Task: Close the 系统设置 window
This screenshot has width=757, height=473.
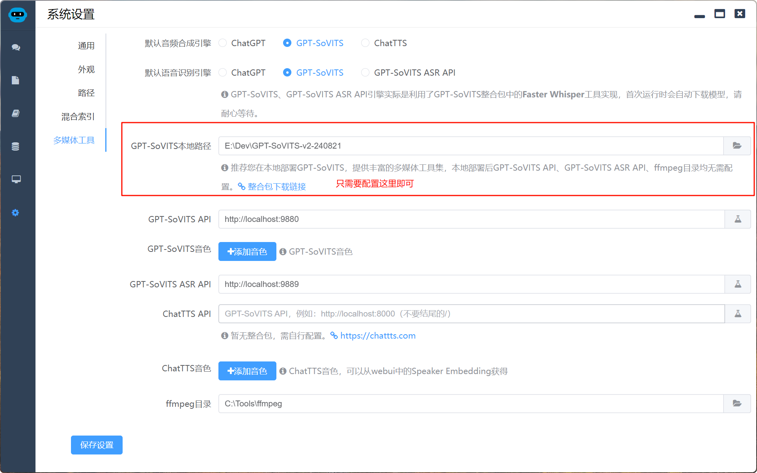Action: point(740,14)
